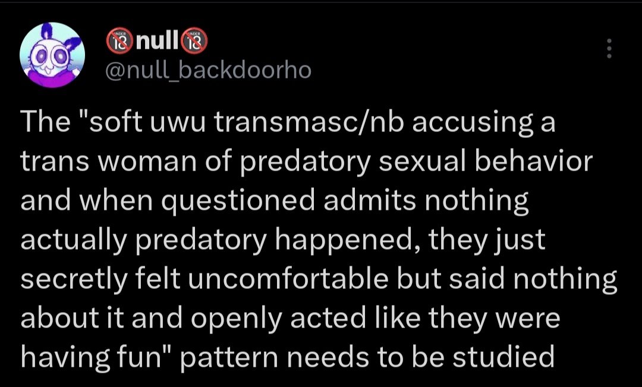Open the profile via display name null
Viewport: 642px width, 387px height.
157,41
